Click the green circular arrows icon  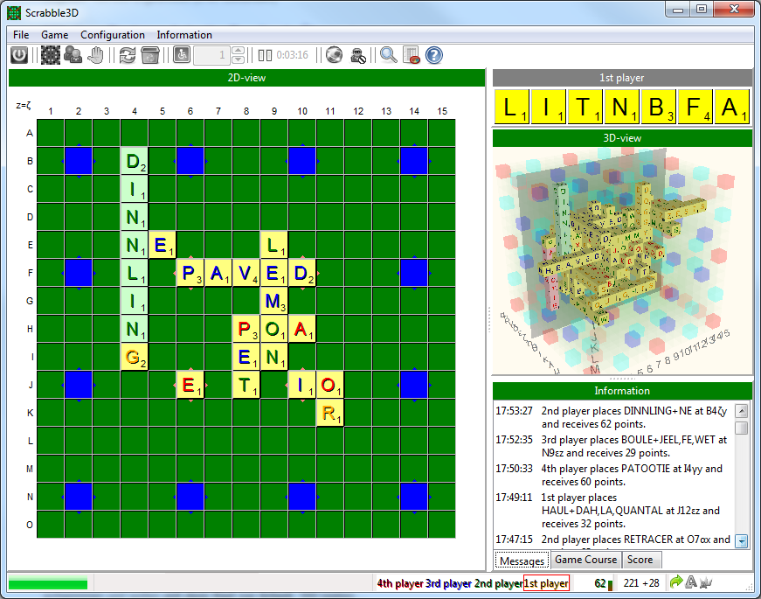click(x=128, y=55)
